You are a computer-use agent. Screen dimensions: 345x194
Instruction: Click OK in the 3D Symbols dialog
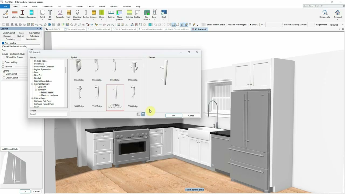tap(174, 116)
